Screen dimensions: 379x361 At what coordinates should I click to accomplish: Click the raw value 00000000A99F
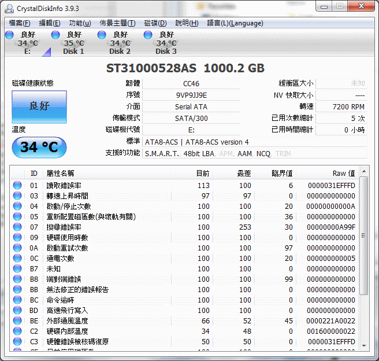point(331,227)
